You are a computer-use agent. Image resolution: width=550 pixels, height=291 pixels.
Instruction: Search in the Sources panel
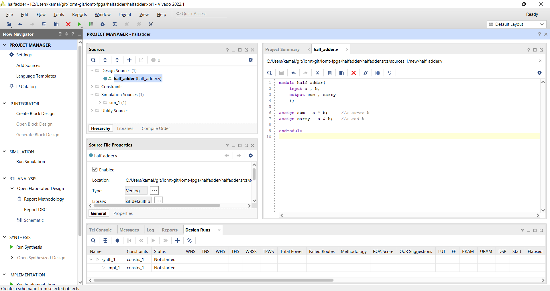93,60
